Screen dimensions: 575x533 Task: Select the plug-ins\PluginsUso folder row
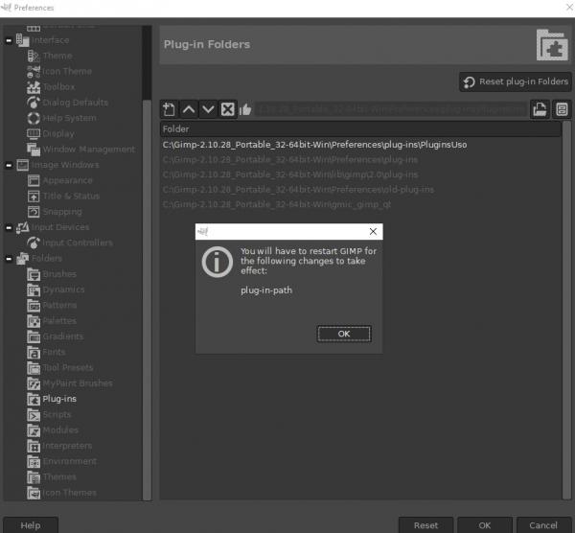click(x=360, y=145)
